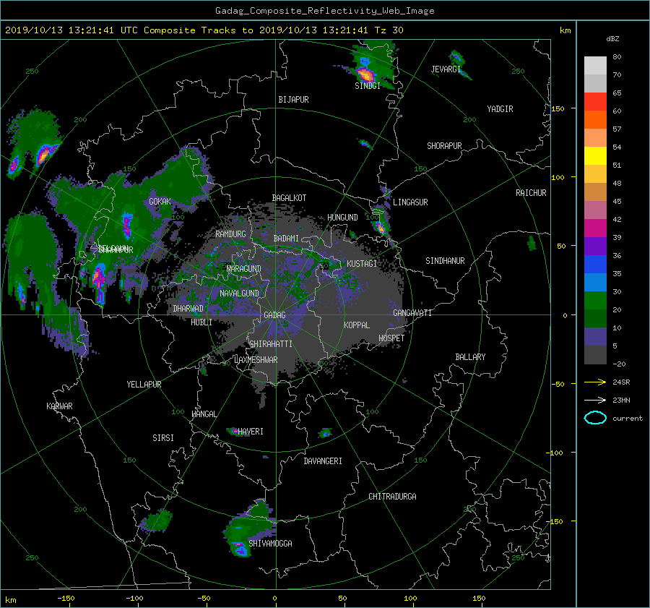The image size is (650, 608).
Task: Click the cyan current-track ellipse icon
Action: click(x=595, y=418)
